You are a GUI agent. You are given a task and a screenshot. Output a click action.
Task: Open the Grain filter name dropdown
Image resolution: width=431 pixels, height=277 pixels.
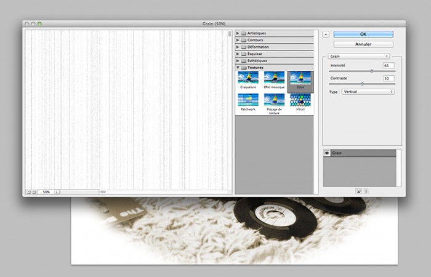pos(359,56)
